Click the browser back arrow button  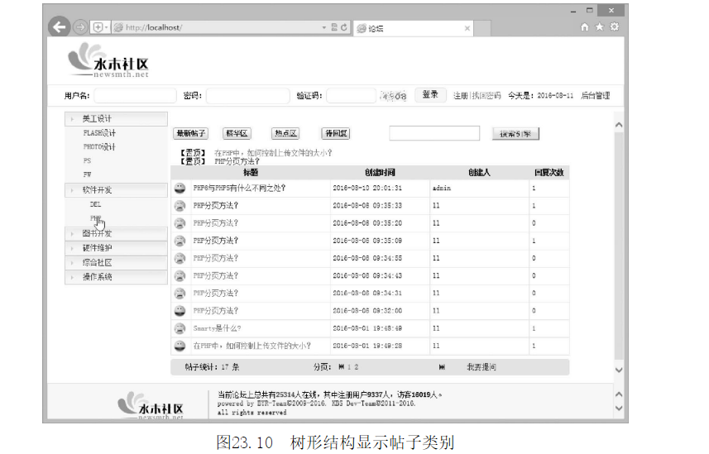coord(59,27)
